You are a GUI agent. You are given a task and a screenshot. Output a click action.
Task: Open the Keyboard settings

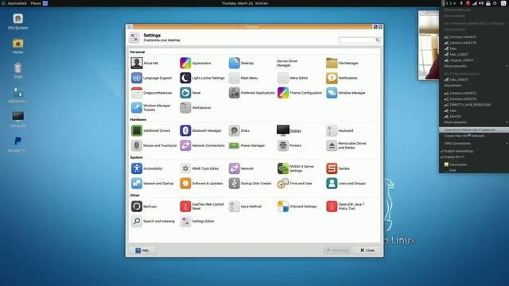point(340,130)
